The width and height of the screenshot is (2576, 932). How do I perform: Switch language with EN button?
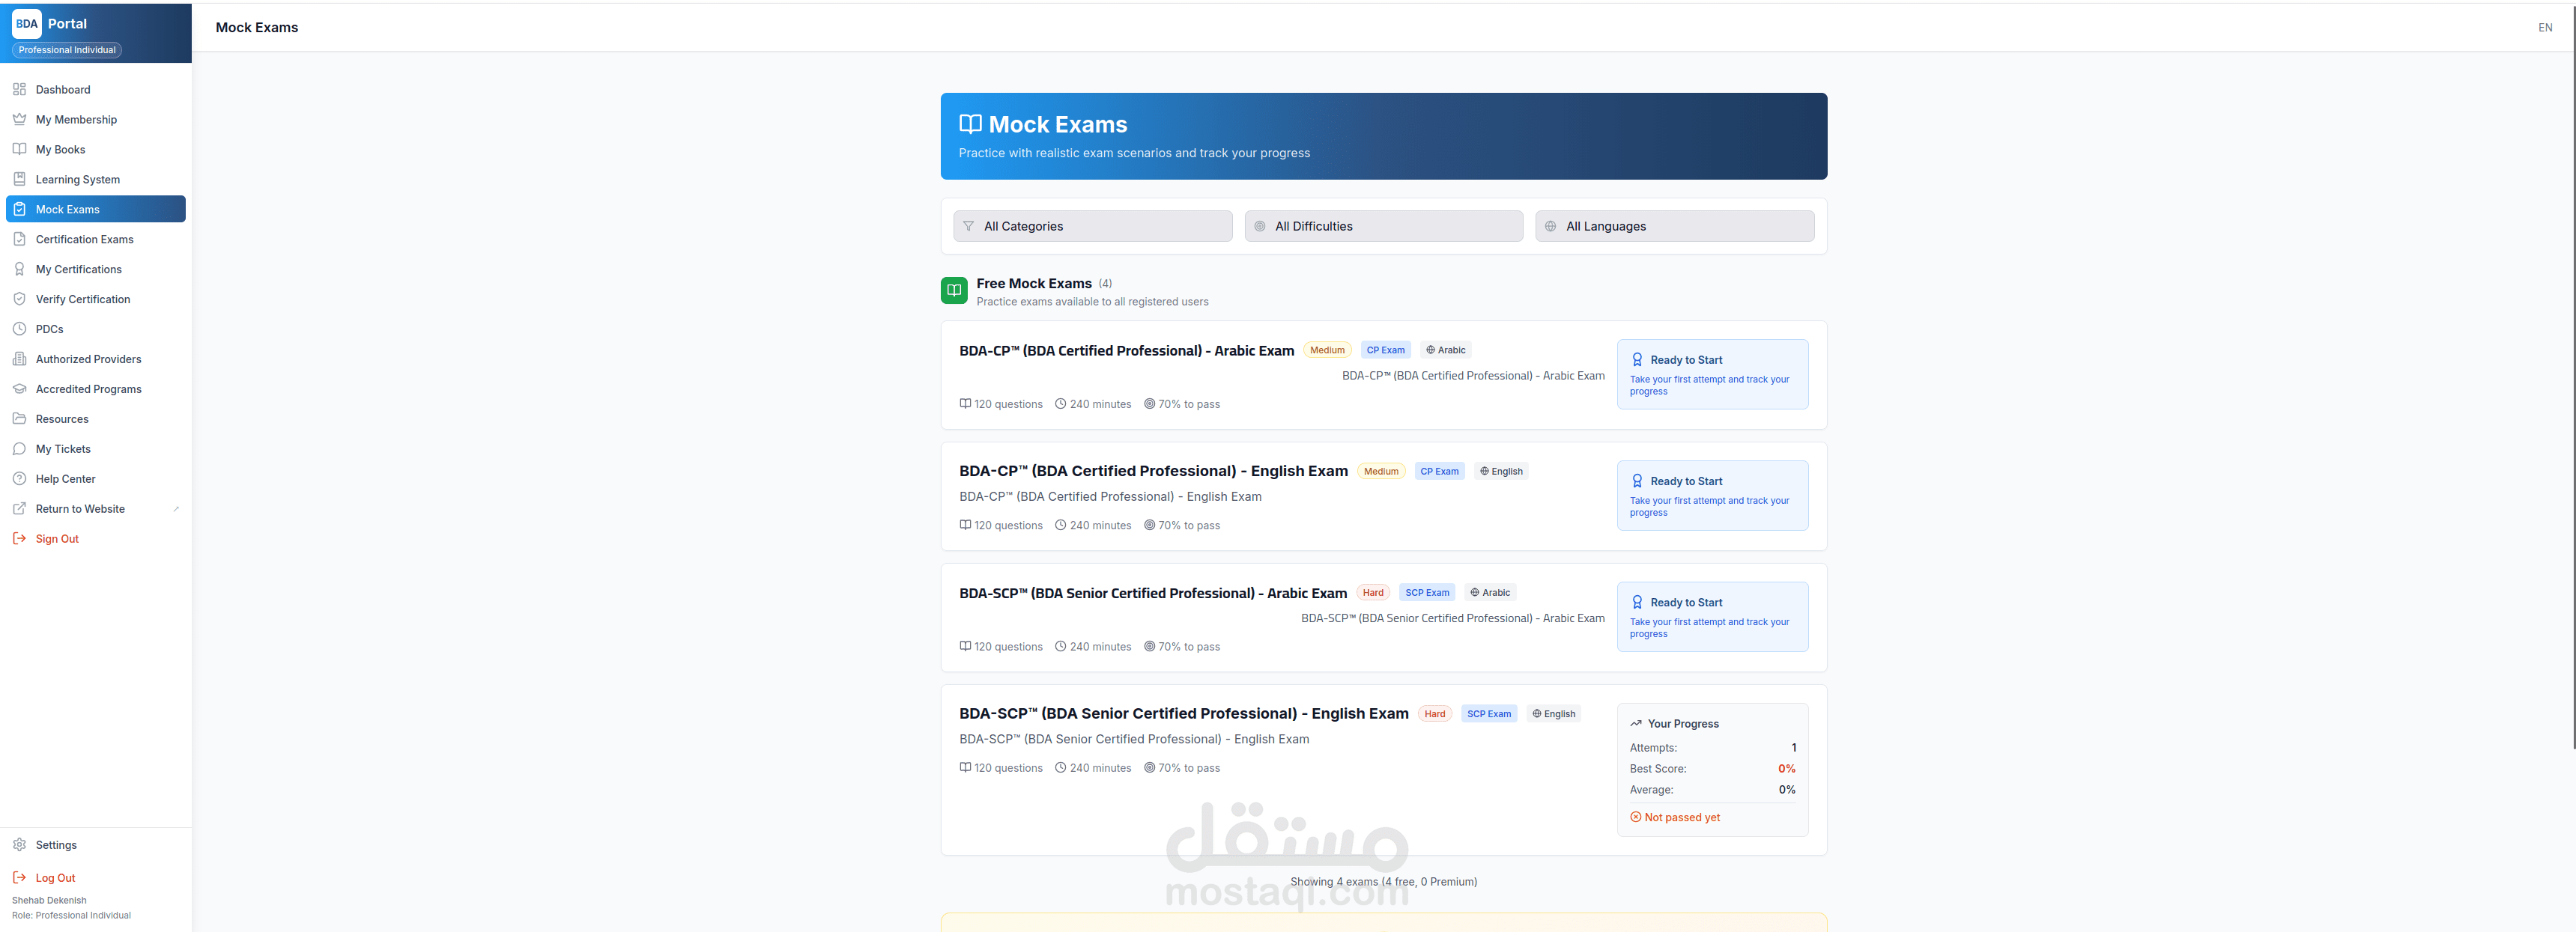click(2544, 27)
